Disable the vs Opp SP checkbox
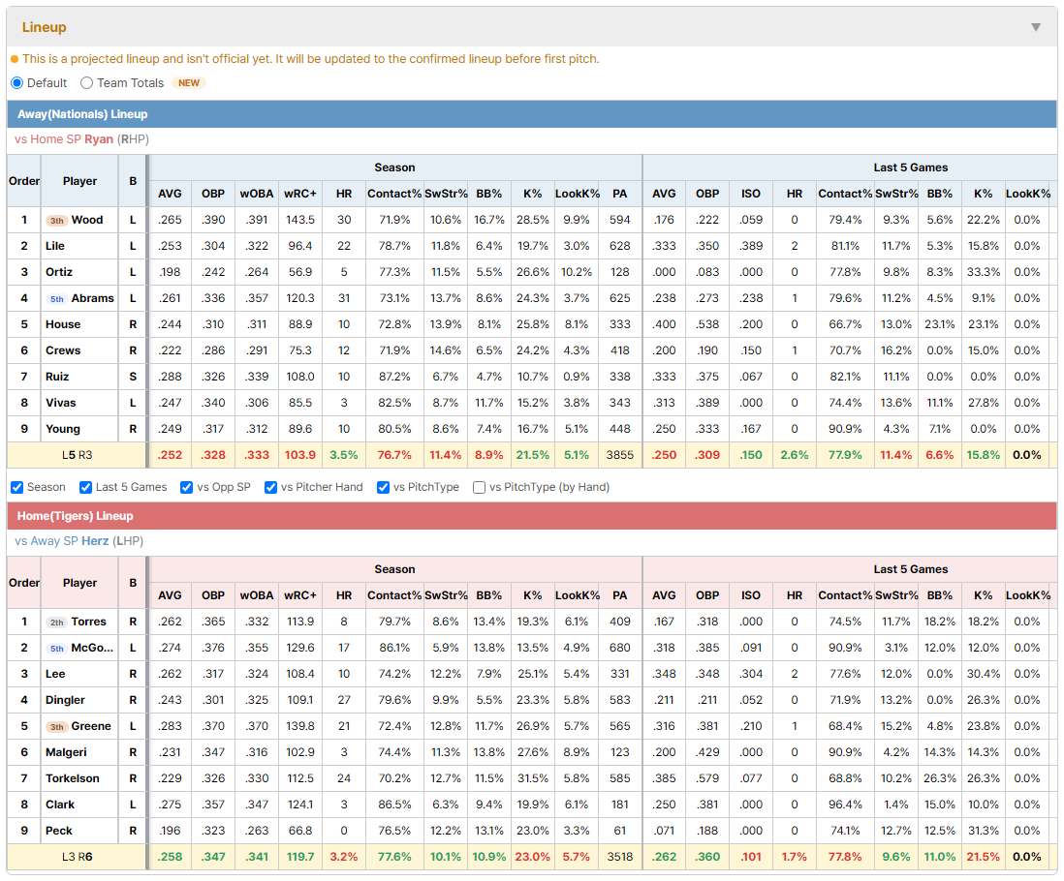 click(x=187, y=487)
